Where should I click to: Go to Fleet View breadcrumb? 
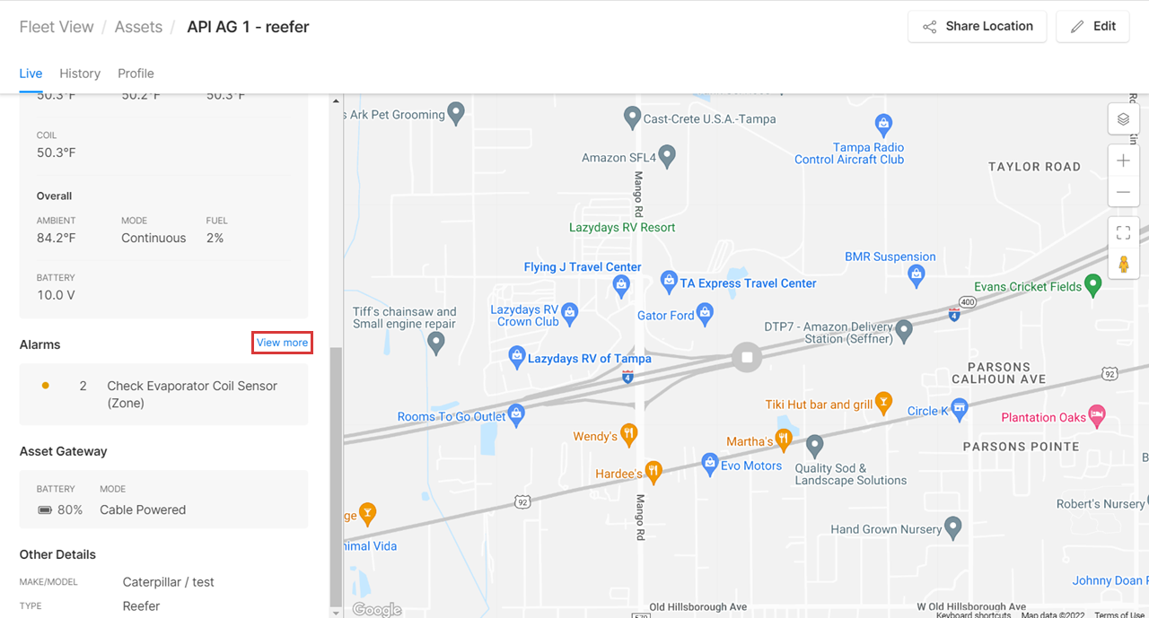57,27
